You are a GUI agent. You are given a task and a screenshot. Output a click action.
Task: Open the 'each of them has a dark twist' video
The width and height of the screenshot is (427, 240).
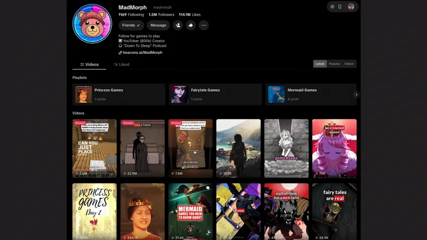pos(286,211)
